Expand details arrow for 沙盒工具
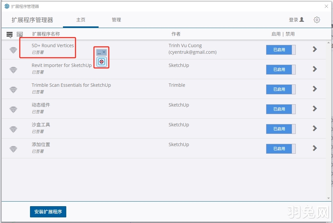333x223 pixels. point(315,128)
